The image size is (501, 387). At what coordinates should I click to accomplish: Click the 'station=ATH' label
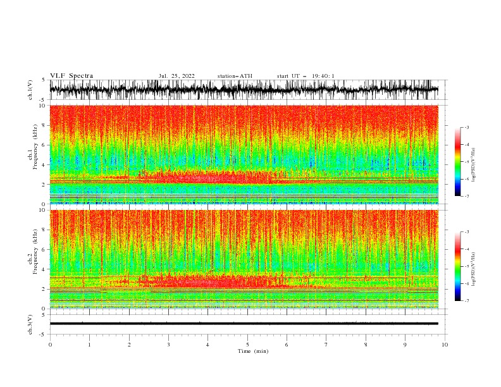[x=235, y=76]
